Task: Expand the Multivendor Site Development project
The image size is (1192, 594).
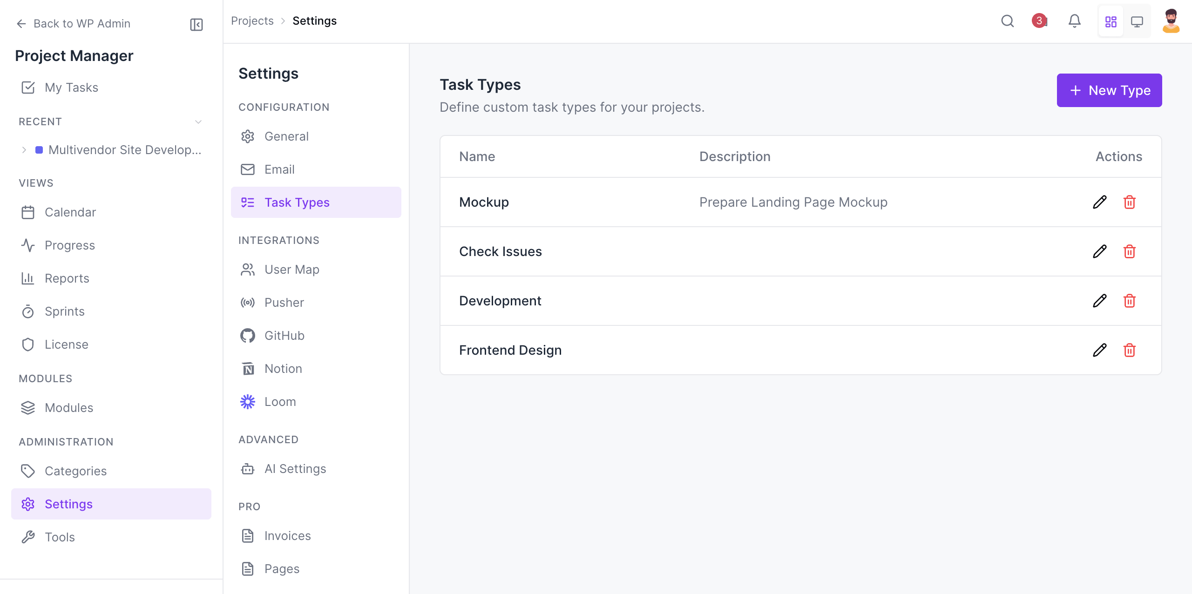Action: [24, 149]
